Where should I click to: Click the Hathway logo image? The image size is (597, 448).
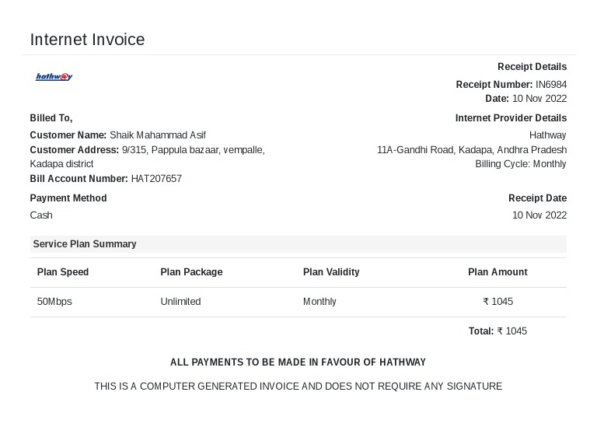pos(54,76)
